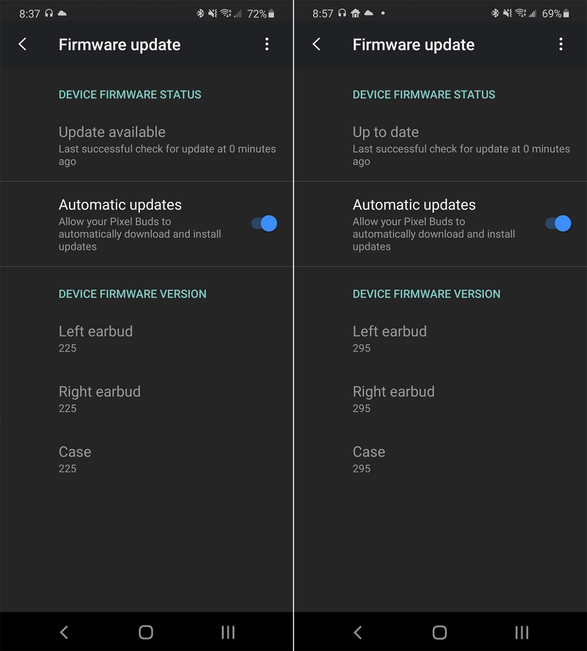The height and width of the screenshot is (651, 587).
Task: Tap Up to date status entry
Action: 440,146
